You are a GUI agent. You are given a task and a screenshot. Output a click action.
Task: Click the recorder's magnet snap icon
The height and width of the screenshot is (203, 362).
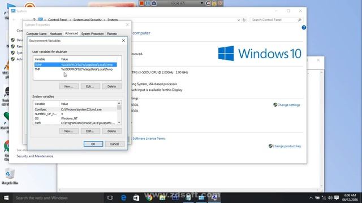tap(208, 3)
